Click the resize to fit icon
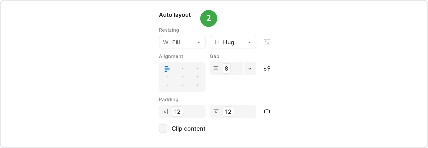This screenshot has height=148, width=428. pos(267,42)
